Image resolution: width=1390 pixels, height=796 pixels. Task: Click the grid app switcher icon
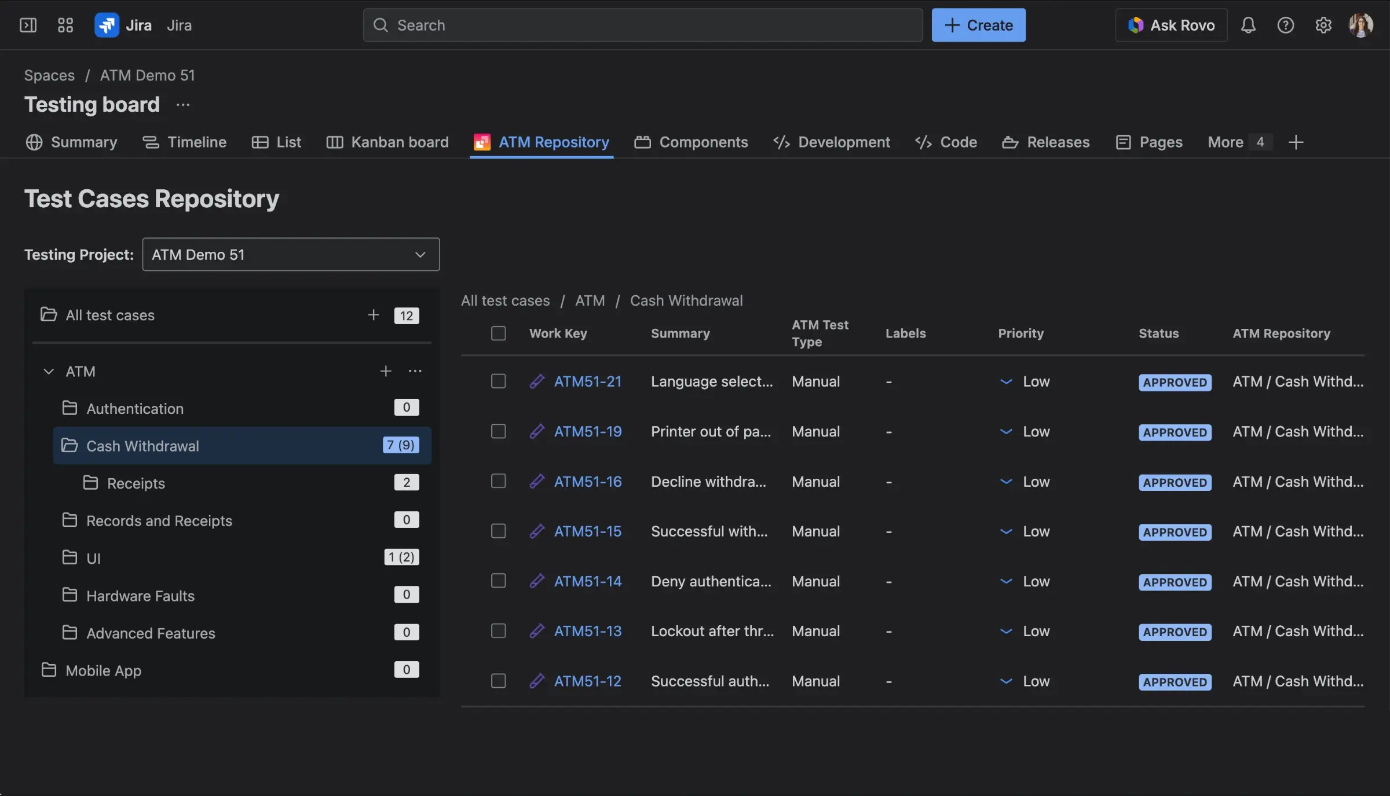65,25
